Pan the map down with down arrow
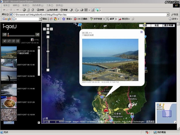180x135 pixels. click(x=48, y=33)
